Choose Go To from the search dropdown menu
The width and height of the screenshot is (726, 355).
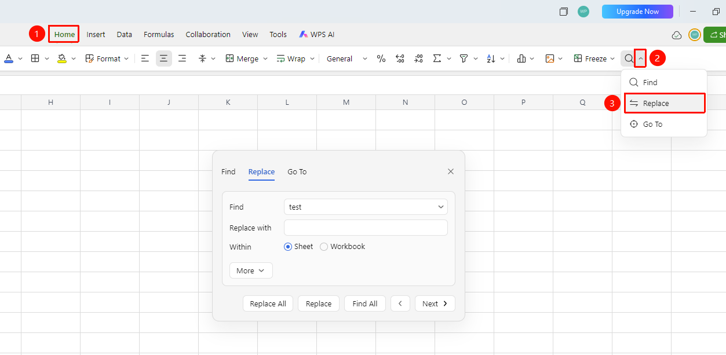664,124
